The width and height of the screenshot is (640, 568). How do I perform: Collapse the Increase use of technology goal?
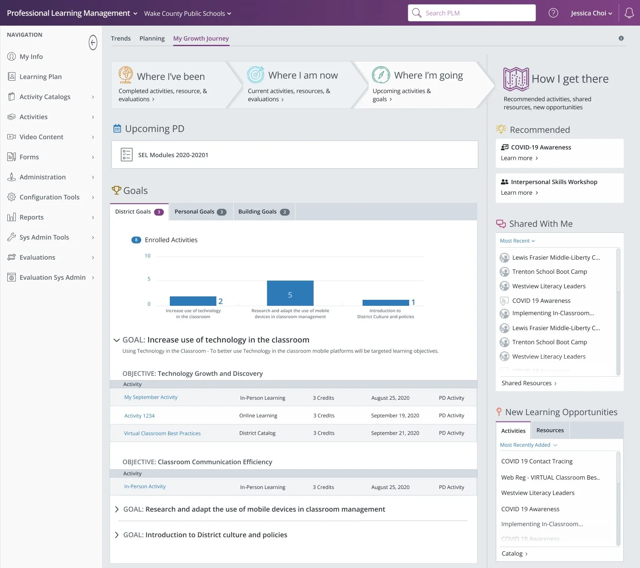point(116,340)
